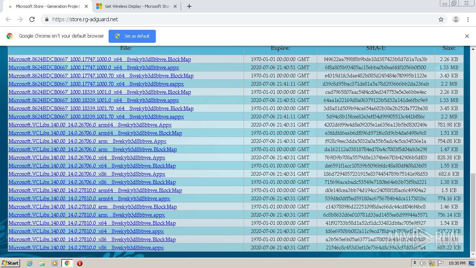Download 8624BDCB0667 1000.18339.1001.70 x64 eappx
This screenshot has width=476, height=268.
pyautogui.click(x=96, y=117)
